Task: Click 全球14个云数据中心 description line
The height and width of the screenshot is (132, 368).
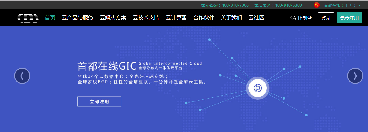Action: [123, 76]
